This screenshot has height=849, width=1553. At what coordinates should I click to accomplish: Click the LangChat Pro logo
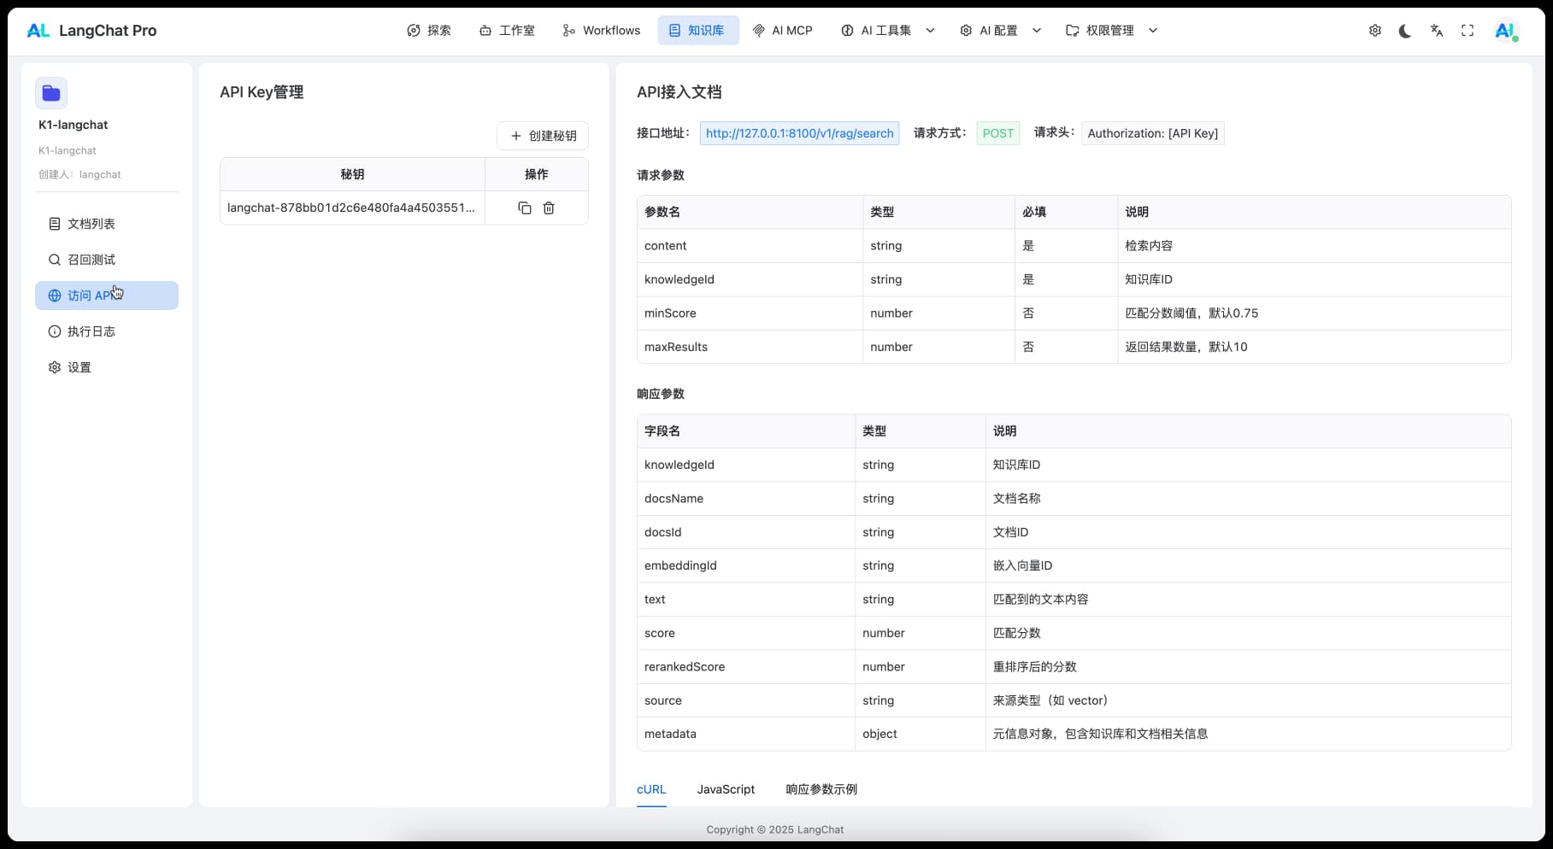pos(91,31)
